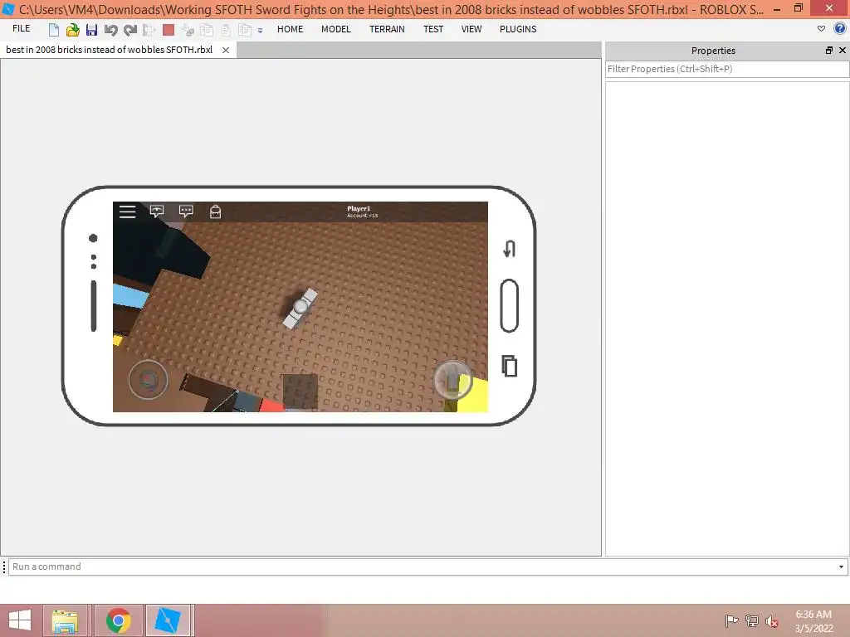This screenshot has height=637, width=850.
Task: Click the play solo icon in the toolbar
Action: coord(149,30)
